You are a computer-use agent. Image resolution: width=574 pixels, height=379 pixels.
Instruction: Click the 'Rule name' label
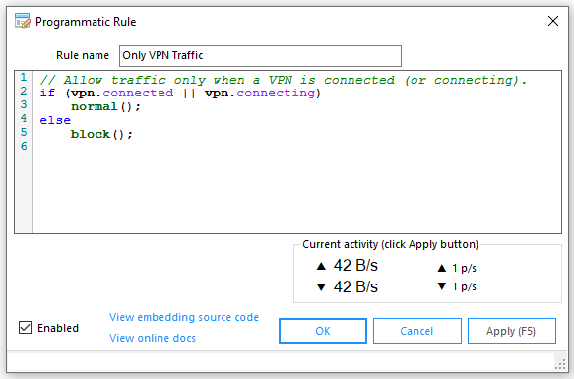[83, 55]
